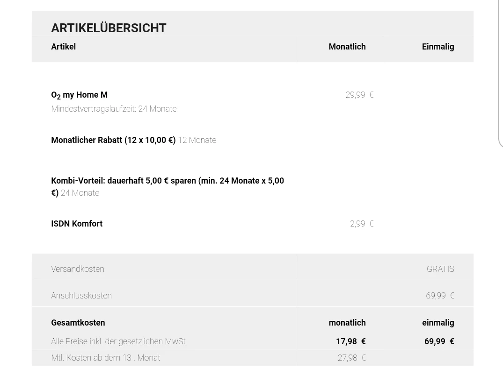Click the ARTIKELÜBERSICHT heading
Screen dimensions: 503x376
109,28
